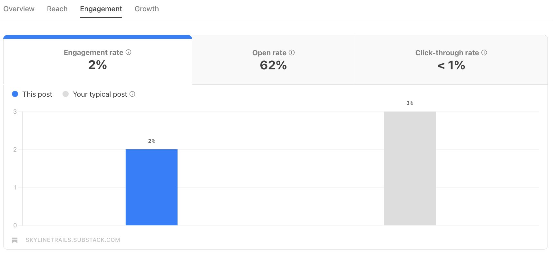Screen dimensions: 553x255
Task: Toggle the This post legend dot
Action: pos(15,94)
